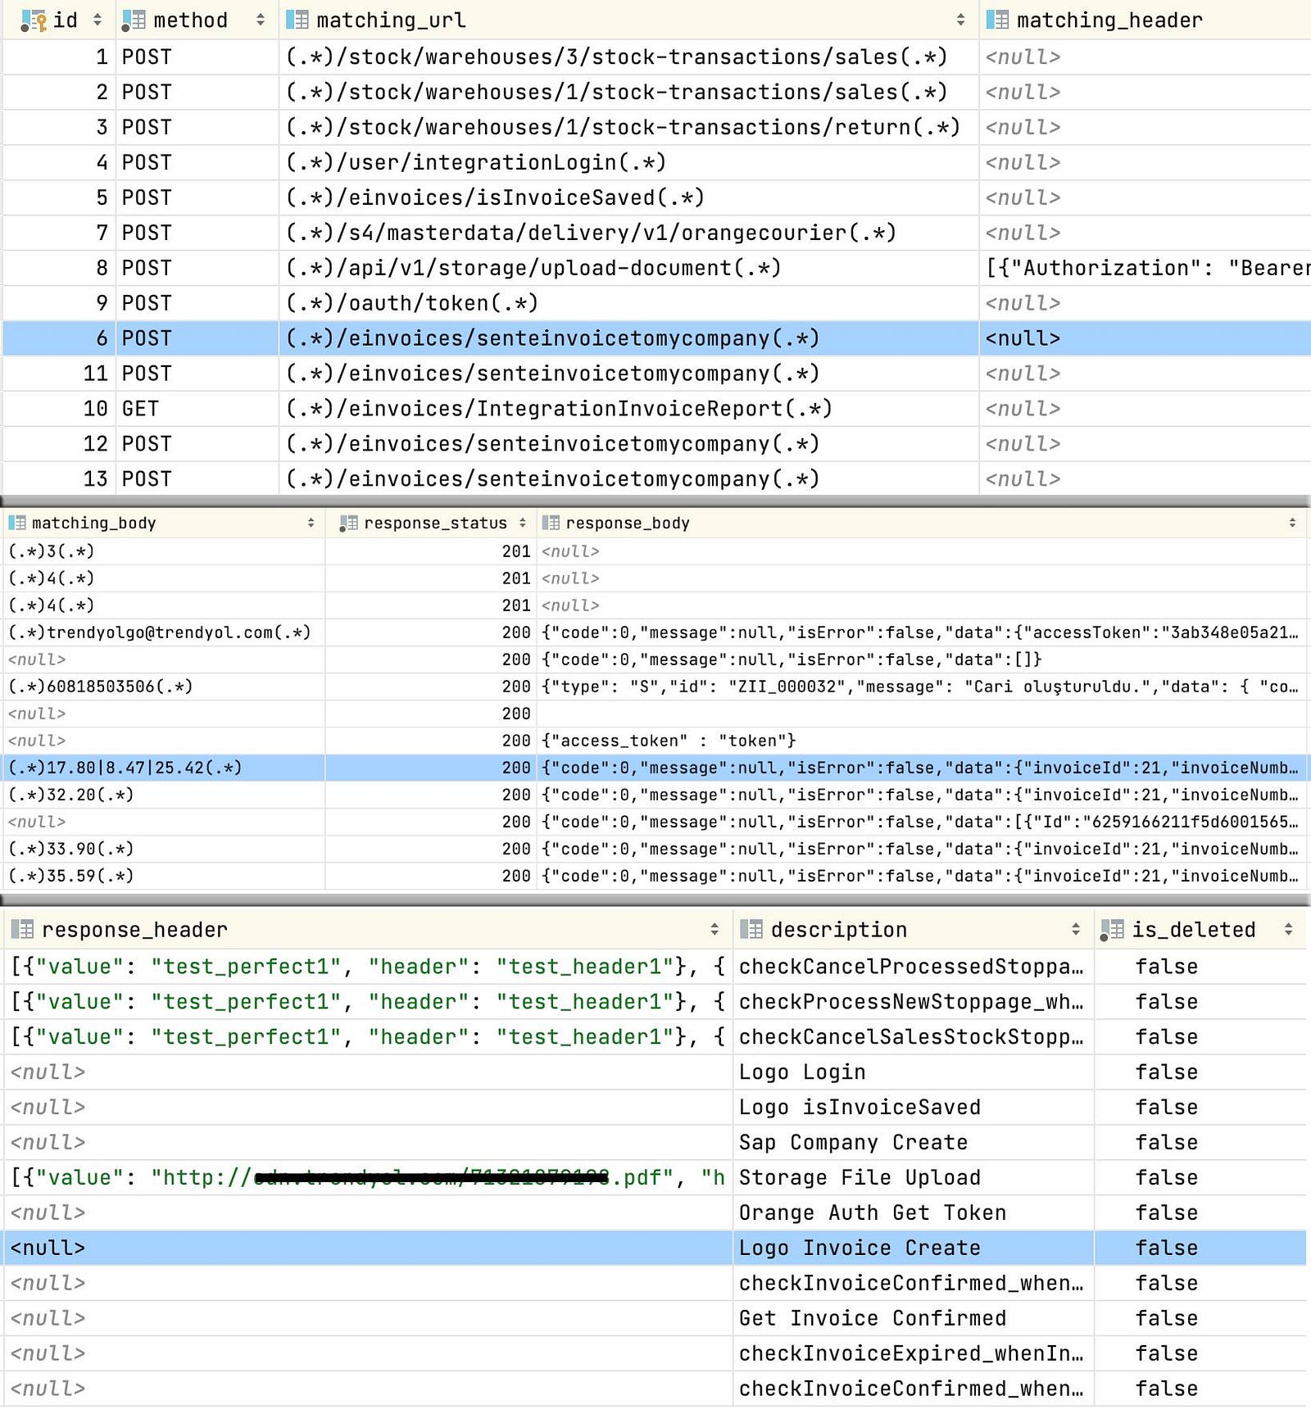Select matching_body (.*)3(.*) cell
Screen dimensions: 1311x1423
(164, 551)
